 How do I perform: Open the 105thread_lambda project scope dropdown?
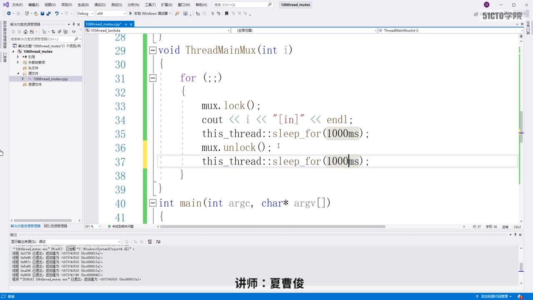[x=157, y=30]
